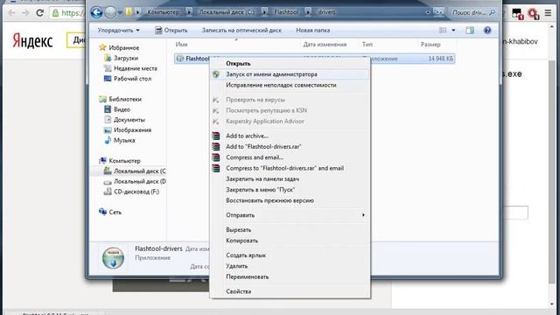Open the Изображения library
The height and width of the screenshot is (315, 560).
(132, 130)
